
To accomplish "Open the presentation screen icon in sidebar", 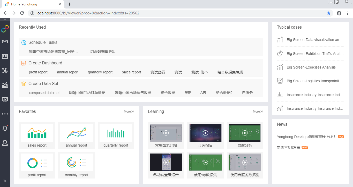I will (5, 100).
